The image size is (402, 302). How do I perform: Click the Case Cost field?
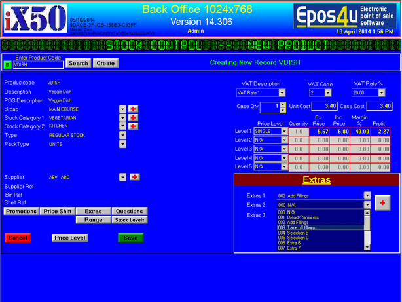pos(379,106)
